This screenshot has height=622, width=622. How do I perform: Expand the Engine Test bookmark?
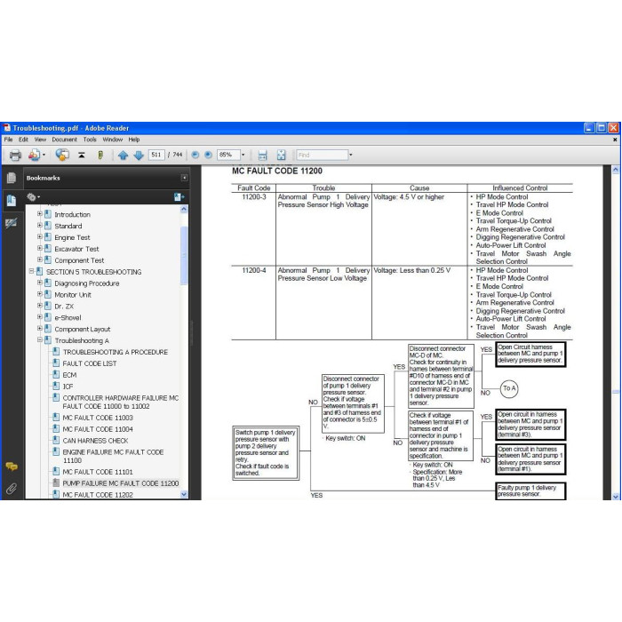pos(40,237)
